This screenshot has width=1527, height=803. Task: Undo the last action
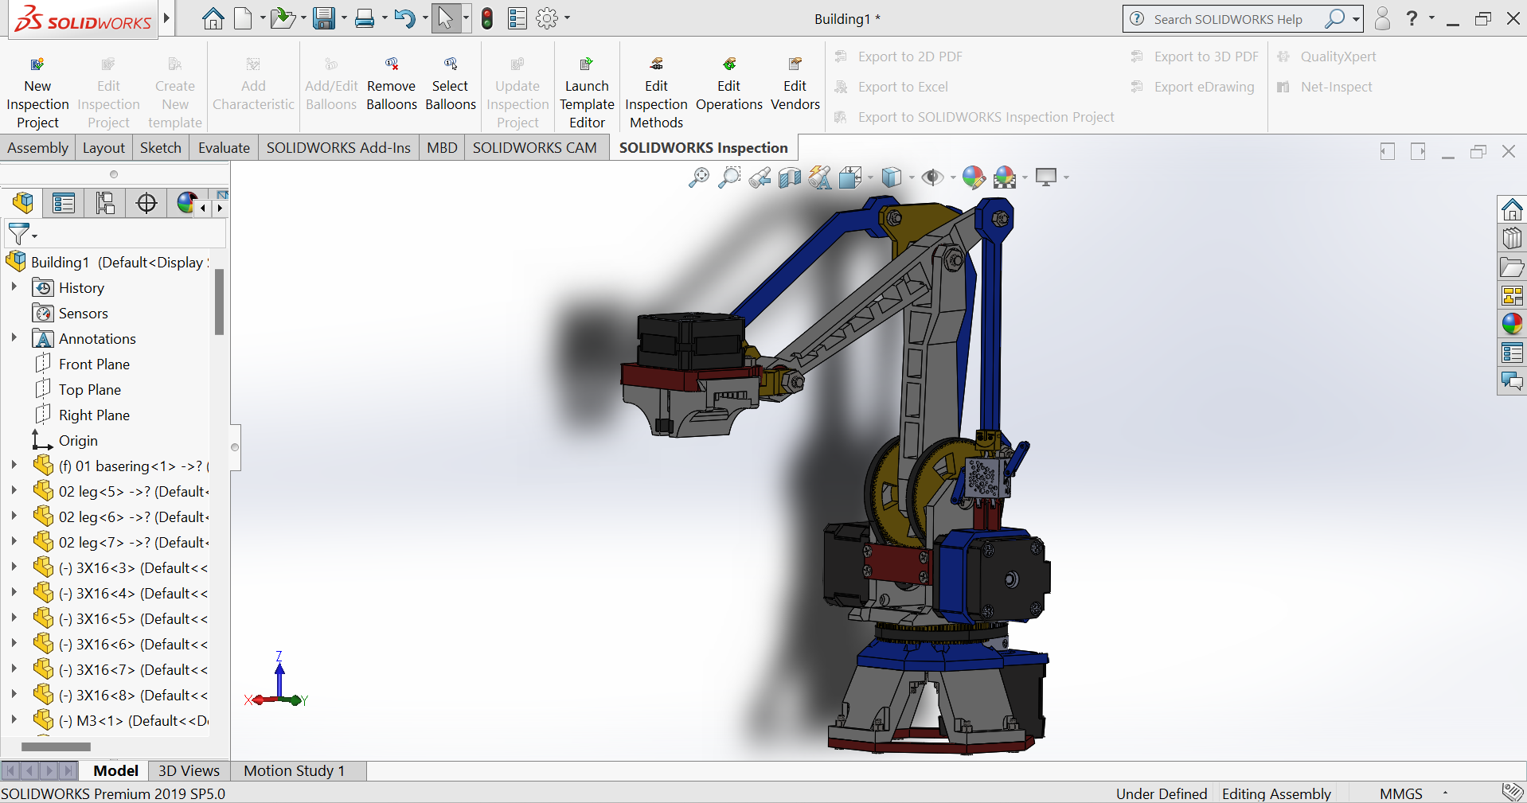point(404,18)
